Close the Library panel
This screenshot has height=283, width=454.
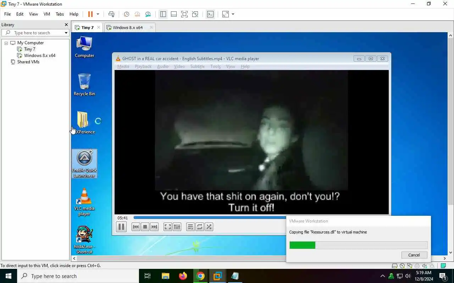[x=66, y=25]
